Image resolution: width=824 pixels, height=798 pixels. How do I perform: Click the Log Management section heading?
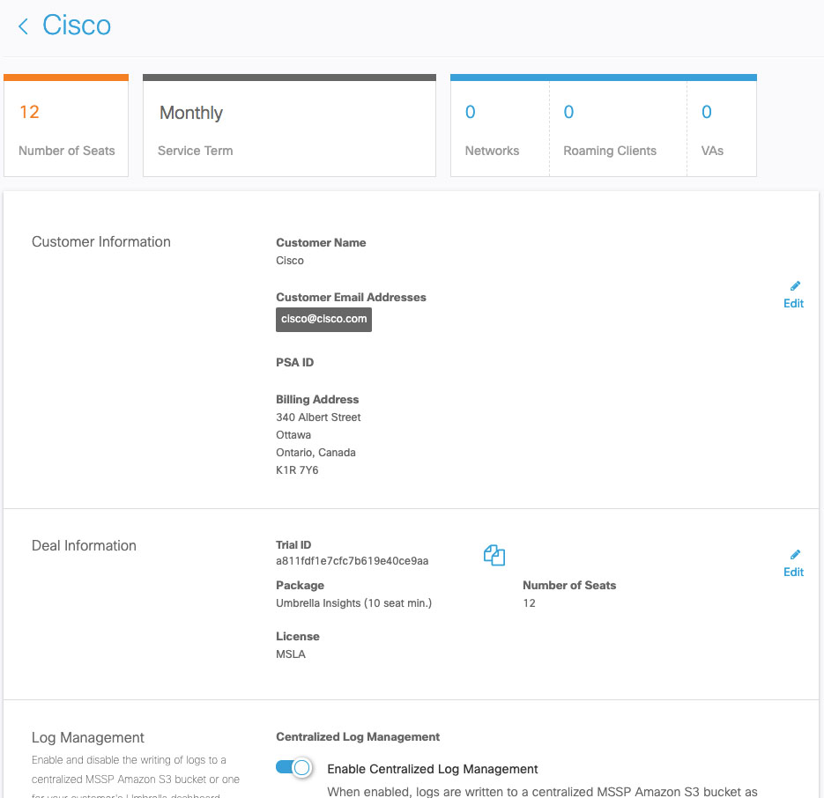[x=88, y=737]
